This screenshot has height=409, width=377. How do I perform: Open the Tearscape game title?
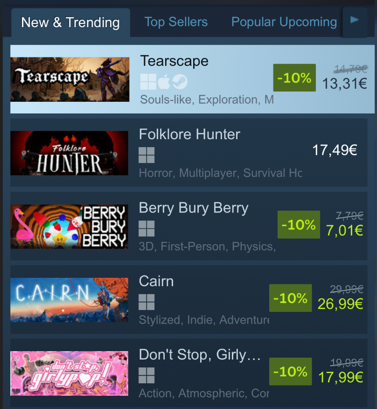point(174,61)
